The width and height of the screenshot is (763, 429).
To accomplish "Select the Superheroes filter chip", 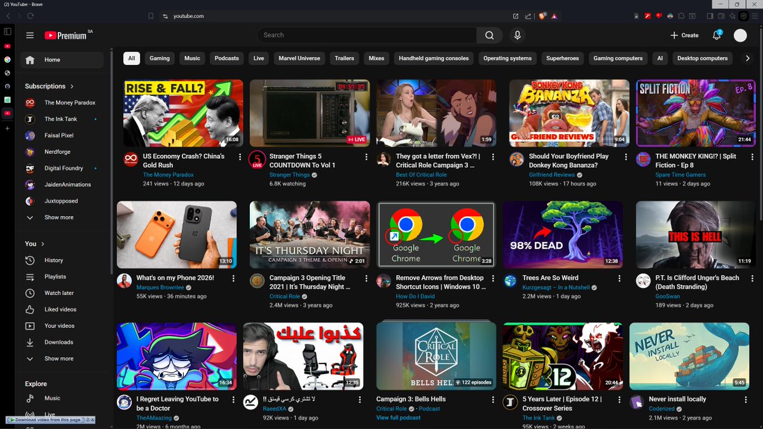I will pos(563,58).
